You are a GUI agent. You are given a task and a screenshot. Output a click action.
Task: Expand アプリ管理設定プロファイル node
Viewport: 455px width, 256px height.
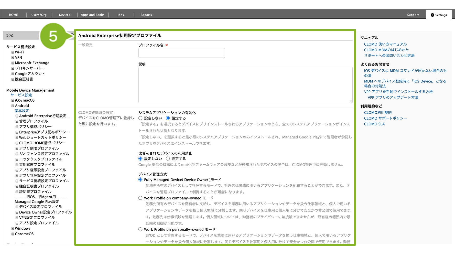pyautogui.click(x=17, y=176)
